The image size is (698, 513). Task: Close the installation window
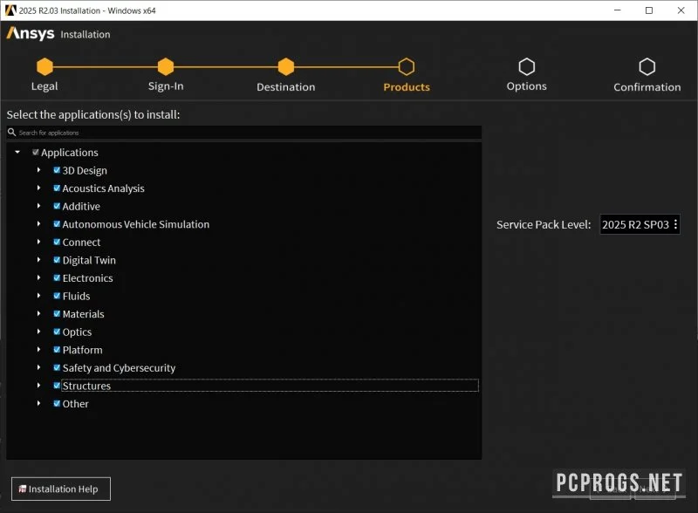pos(681,10)
